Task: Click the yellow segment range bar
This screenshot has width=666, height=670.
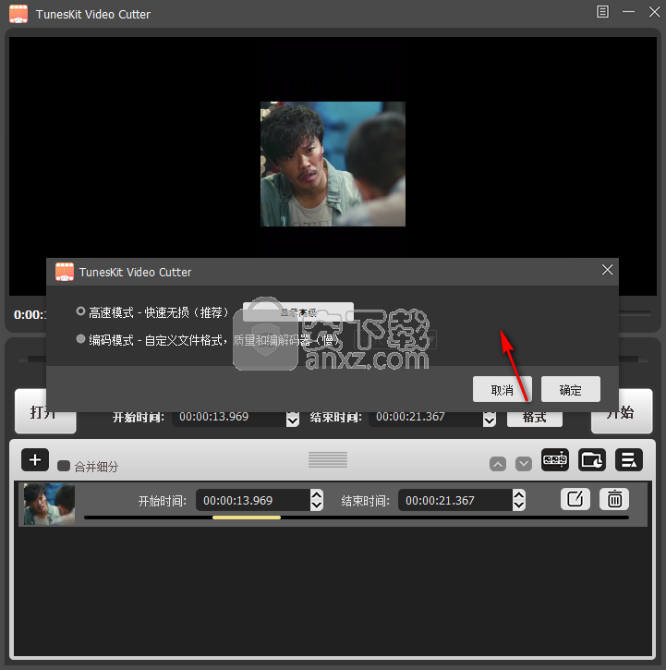Action: pyautogui.click(x=247, y=518)
